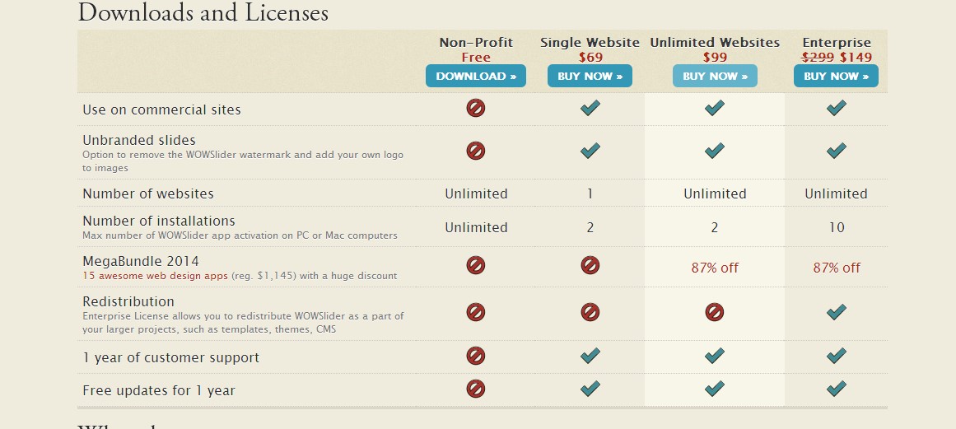This screenshot has height=429, width=956.
Task: Click 'Unlimited' for Non-Profit number of websites
Action: [476, 194]
